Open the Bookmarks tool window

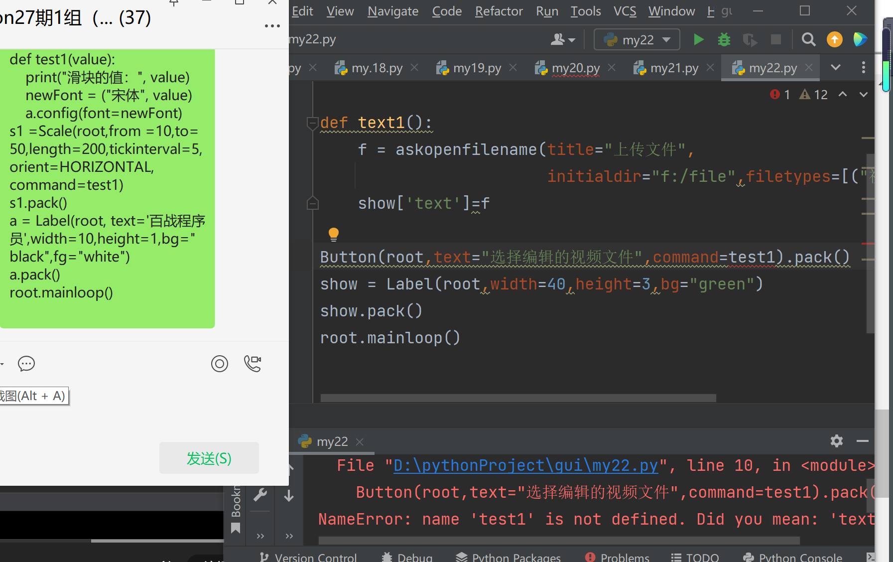(236, 509)
